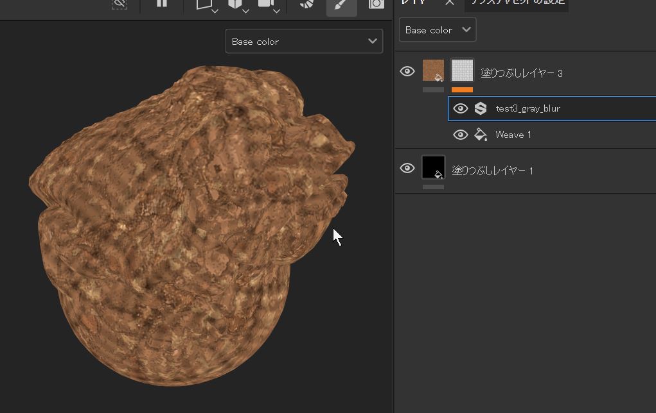Screen dimensions: 656x413
Task: Select the brush paint mode icon
Action: 341,5
